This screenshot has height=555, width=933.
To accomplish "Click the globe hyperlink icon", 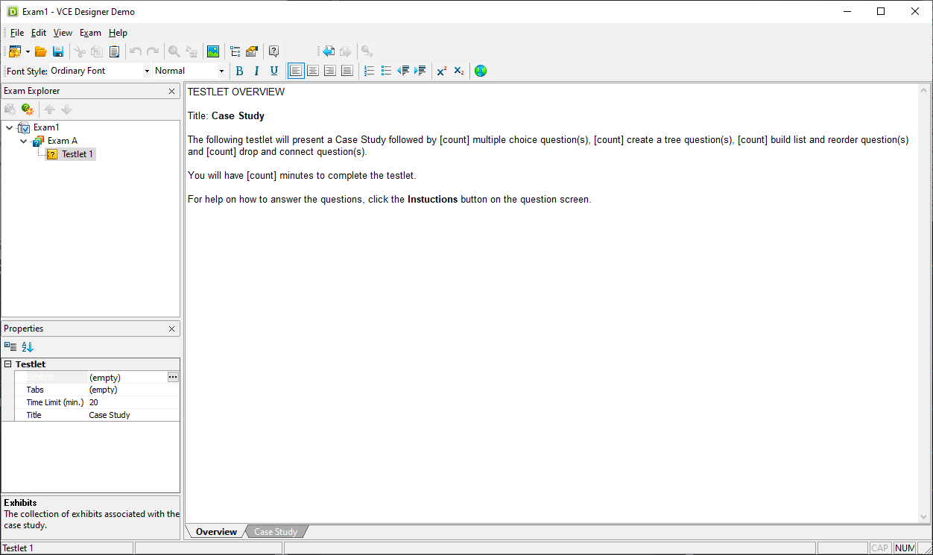I will click(481, 71).
